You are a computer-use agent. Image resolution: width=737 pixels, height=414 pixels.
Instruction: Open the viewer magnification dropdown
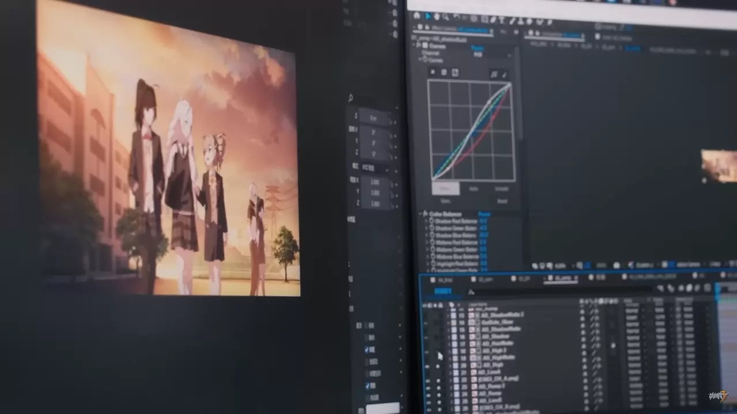coord(561,266)
